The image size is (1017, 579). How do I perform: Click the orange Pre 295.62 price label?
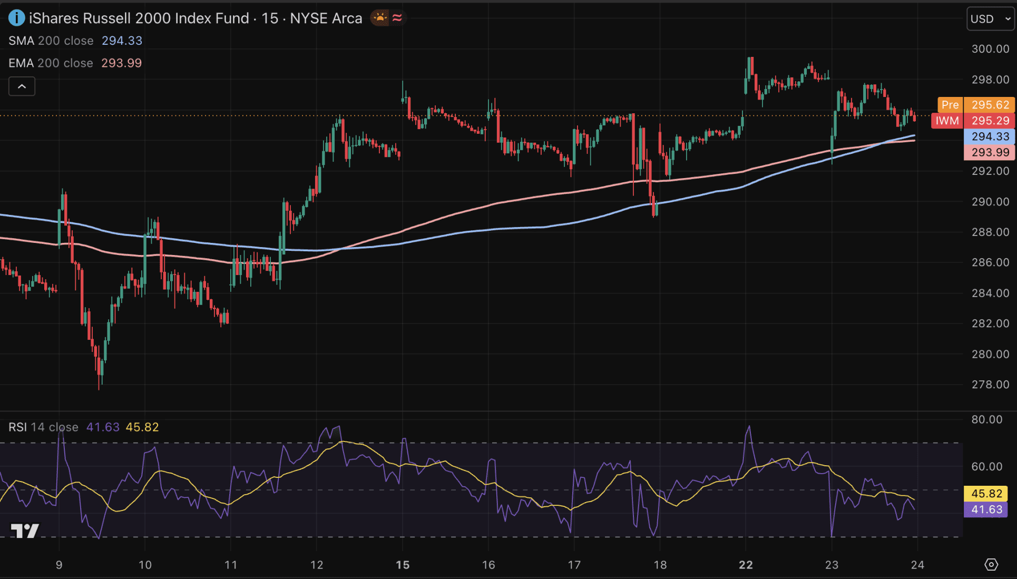pyautogui.click(x=976, y=105)
